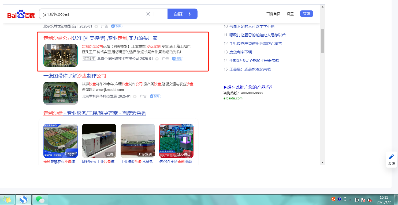Screen dimensions: 398x205
Task: Show hidden tray icons arrow
Action: (350, 200)
